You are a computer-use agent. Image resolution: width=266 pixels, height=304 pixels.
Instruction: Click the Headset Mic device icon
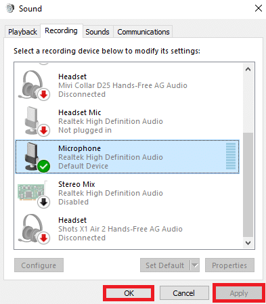point(34,121)
